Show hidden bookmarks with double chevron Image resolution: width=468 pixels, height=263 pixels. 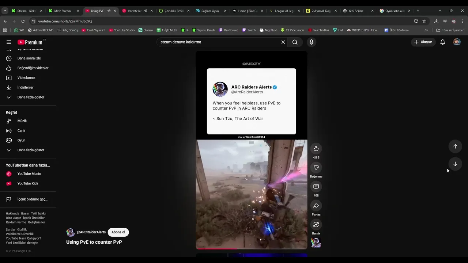point(426,30)
